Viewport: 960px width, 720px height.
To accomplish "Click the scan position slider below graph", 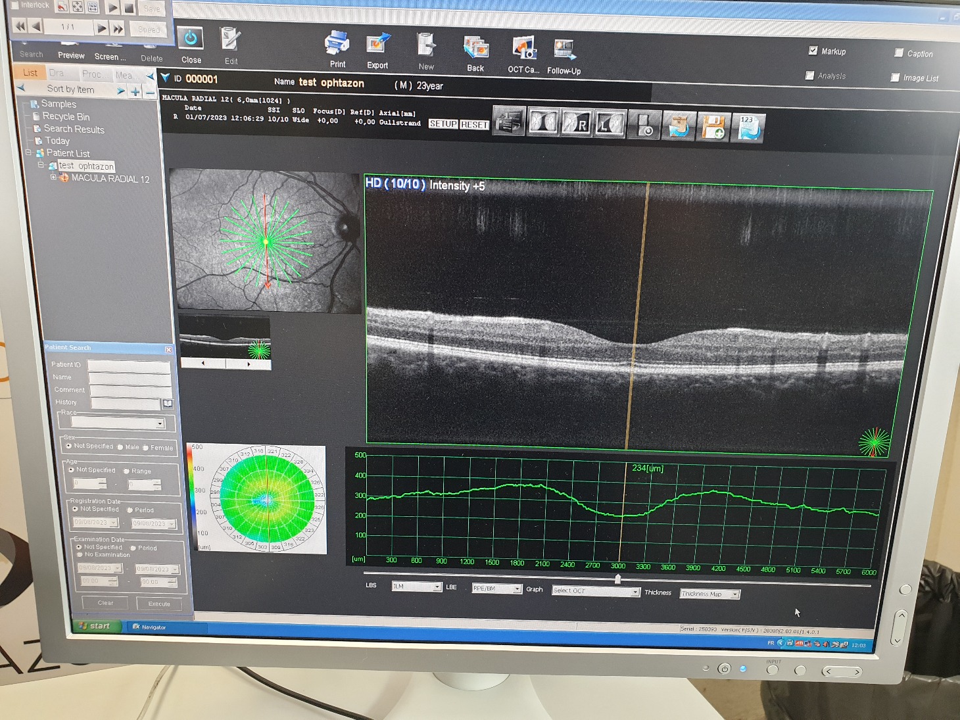I will (617, 579).
